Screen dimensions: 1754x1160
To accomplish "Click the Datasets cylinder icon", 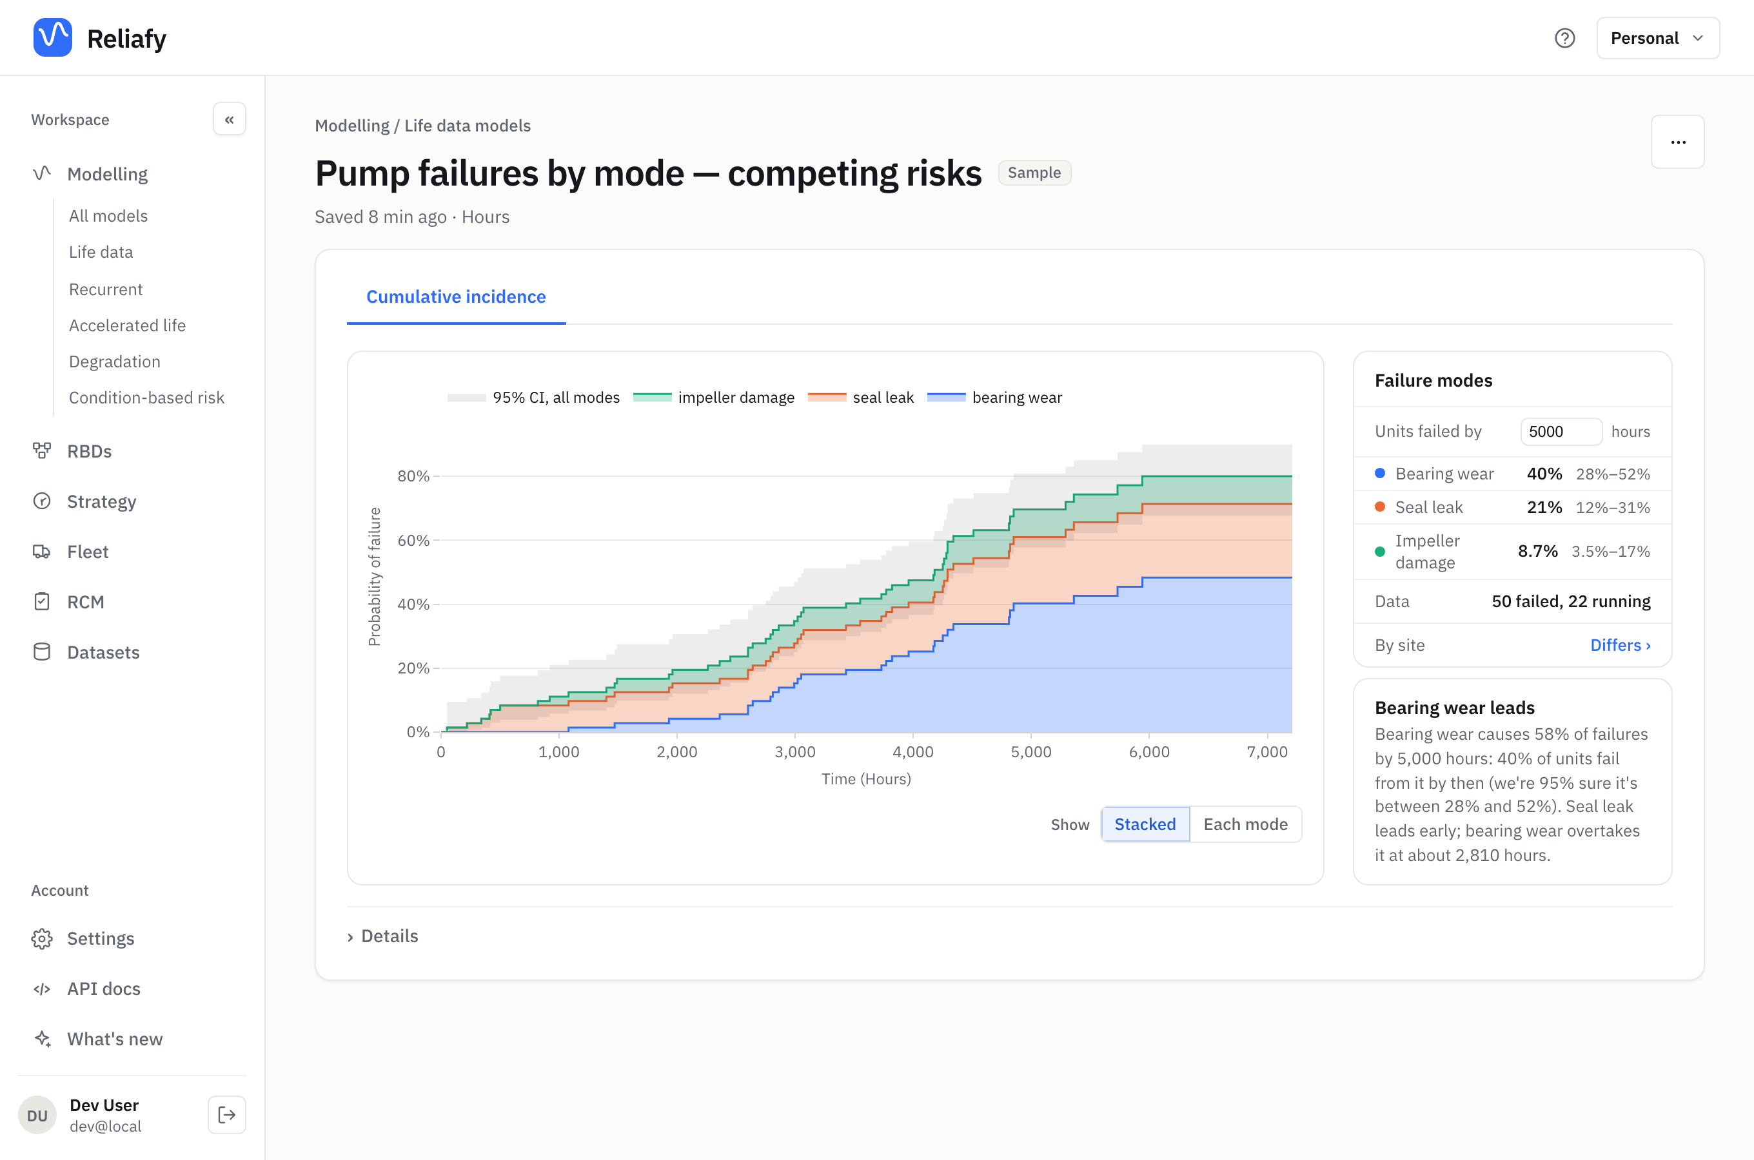I will click(x=42, y=652).
